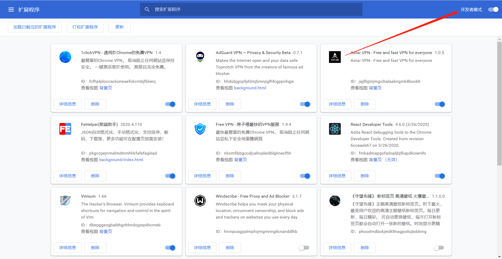
Task: Click 删除 for Overwatch wallpaper extension
Action: tap(365, 248)
